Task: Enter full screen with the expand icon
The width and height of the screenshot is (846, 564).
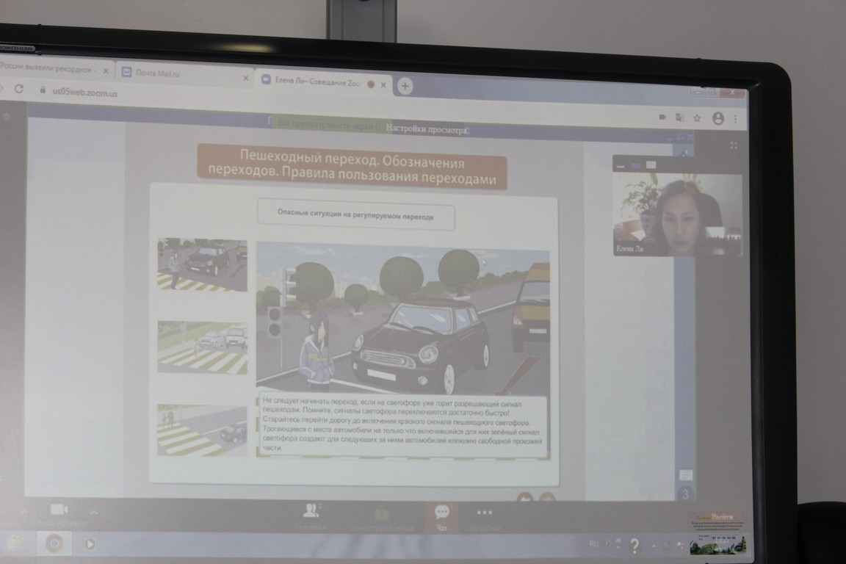Action: (x=733, y=145)
